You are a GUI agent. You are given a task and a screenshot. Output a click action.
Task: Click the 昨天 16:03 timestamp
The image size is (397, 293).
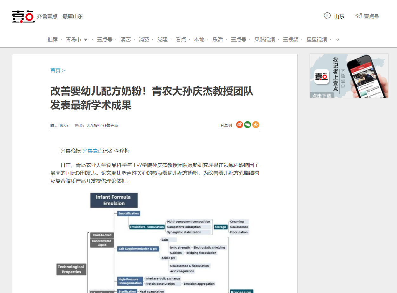click(59, 126)
